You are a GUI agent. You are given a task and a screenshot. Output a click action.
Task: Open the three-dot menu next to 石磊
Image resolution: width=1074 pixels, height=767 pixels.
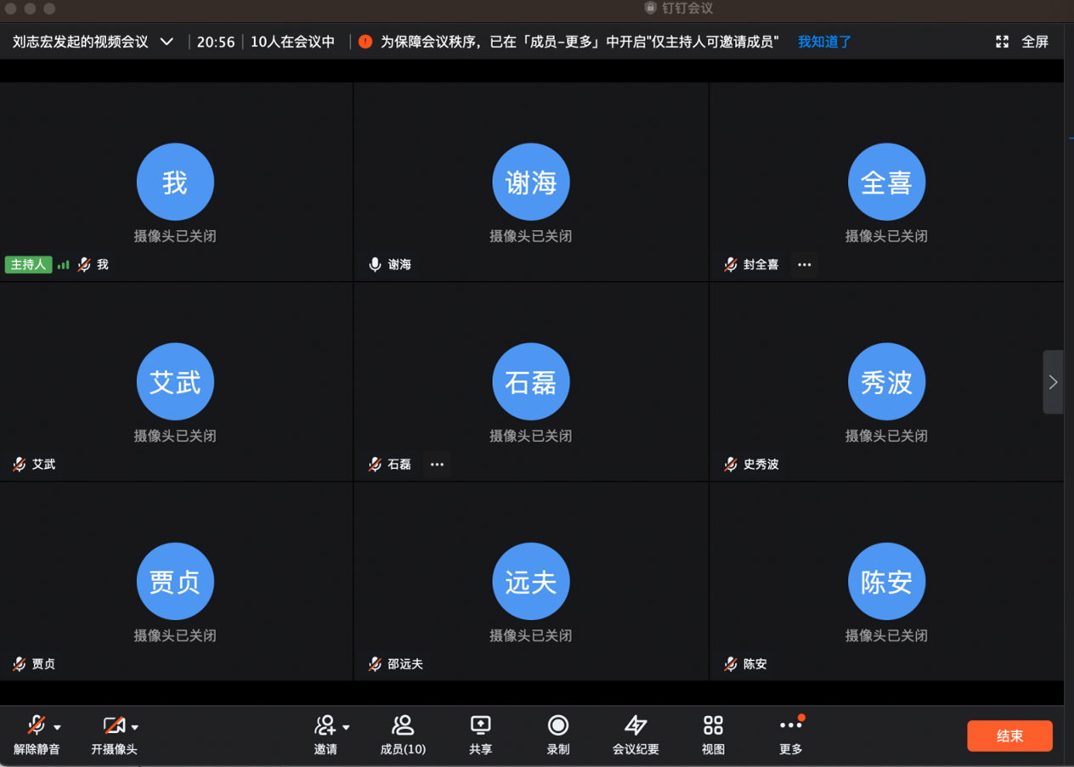[437, 465]
